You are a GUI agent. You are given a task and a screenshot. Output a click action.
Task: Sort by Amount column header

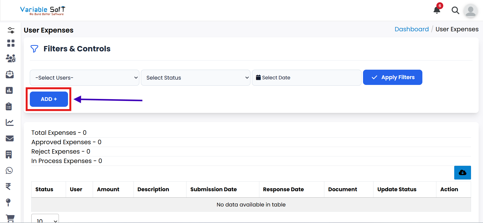point(108,189)
